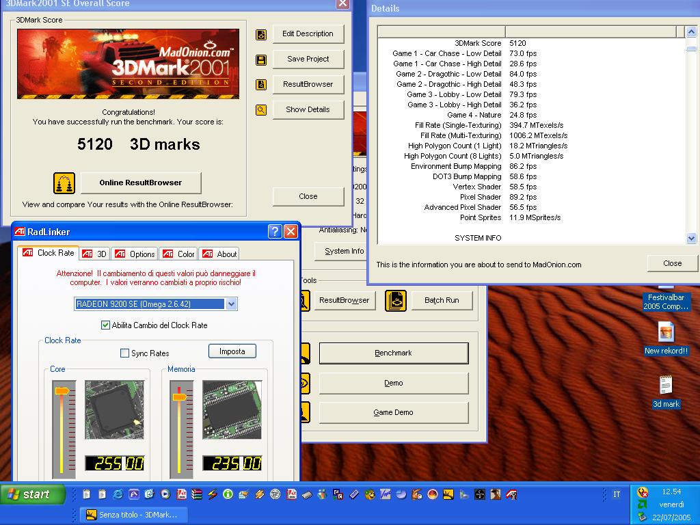Start the Benchmark button

(x=394, y=353)
